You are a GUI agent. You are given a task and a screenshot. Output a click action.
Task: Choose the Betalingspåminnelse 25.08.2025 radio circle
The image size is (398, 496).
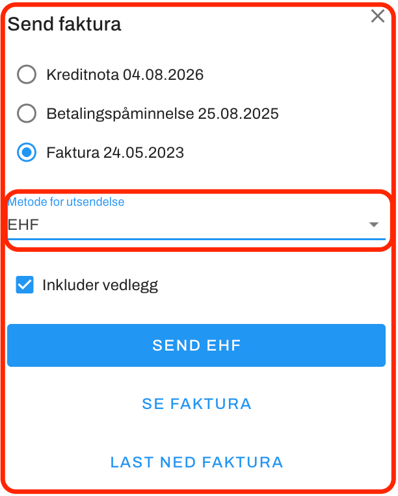(27, 113)
